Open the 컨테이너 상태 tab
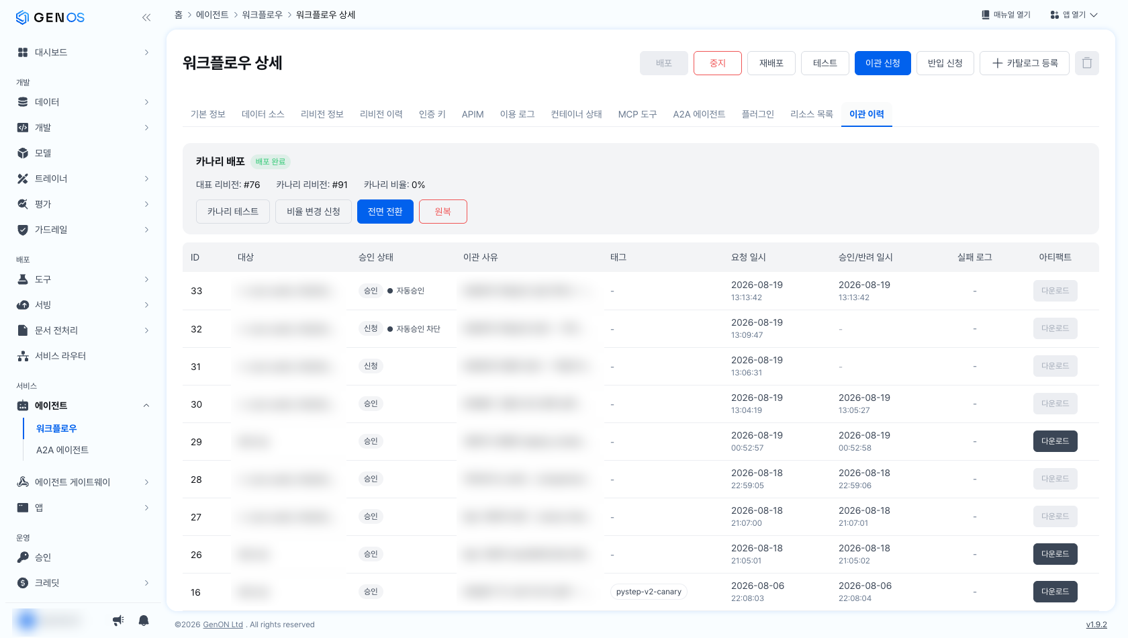Image resolution: width=1128 pixels, height=638 pixels. 577,114
